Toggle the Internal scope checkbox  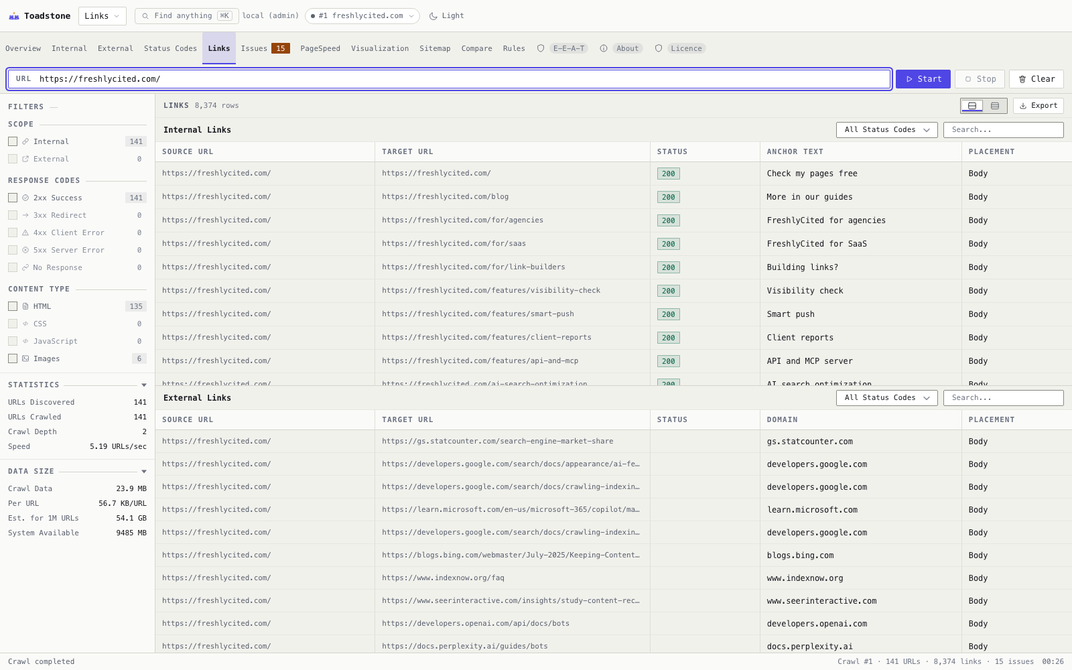pyautogui.click(x=13, y=141)
